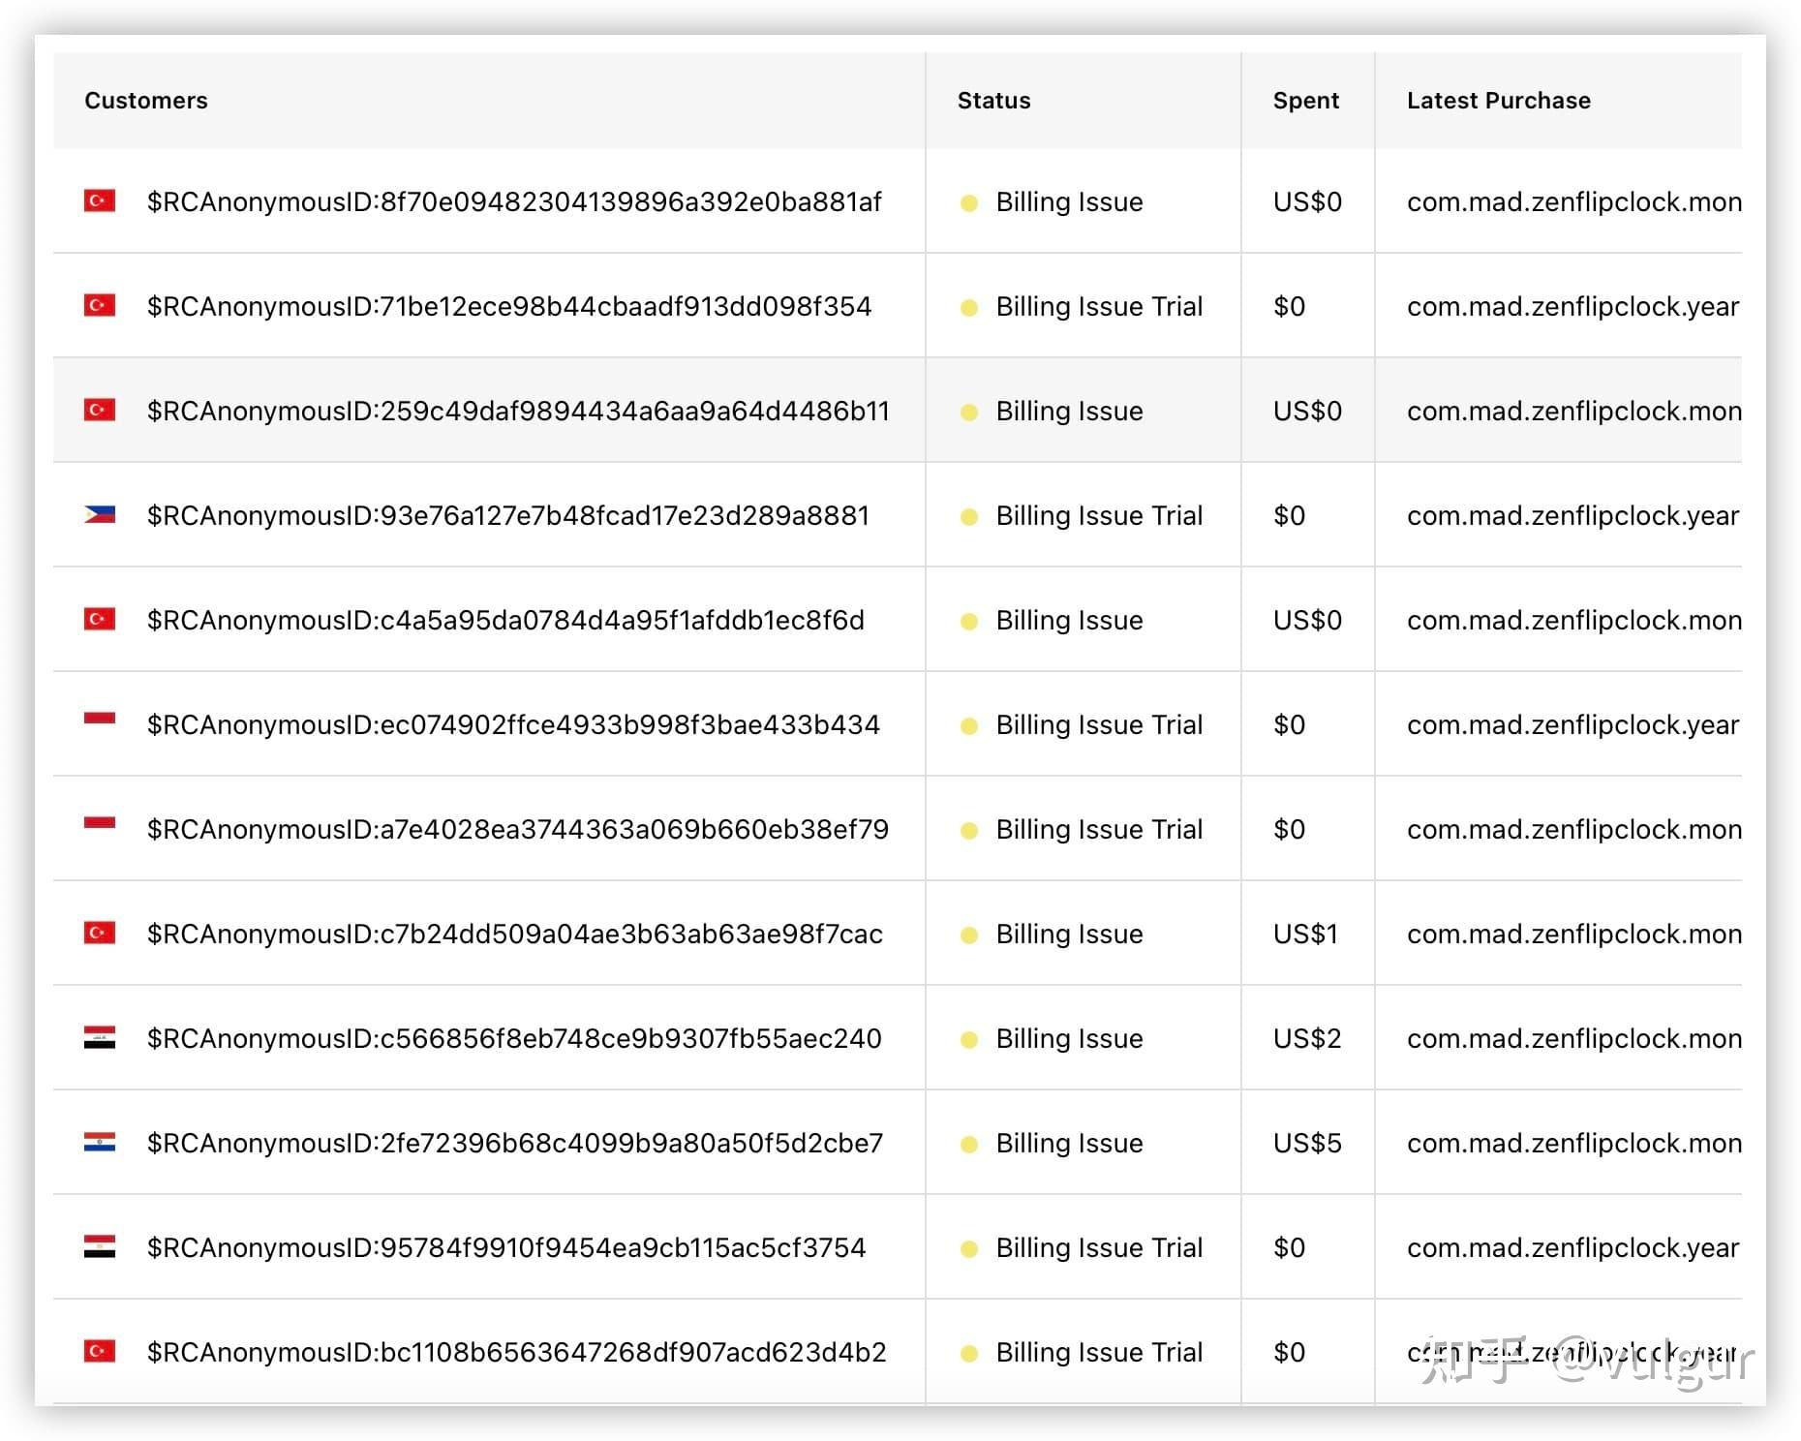Screen dimensions: 1801x1441
Task: Click US$2 spent value cell
Action: click(1307, 1038)
